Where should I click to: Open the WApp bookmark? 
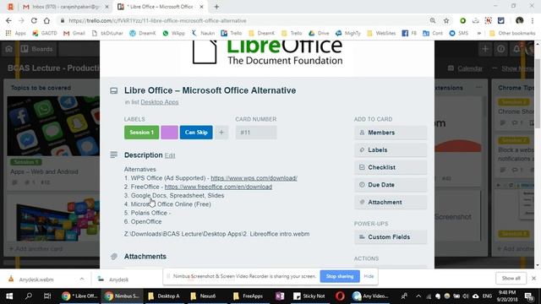(174, 33)
